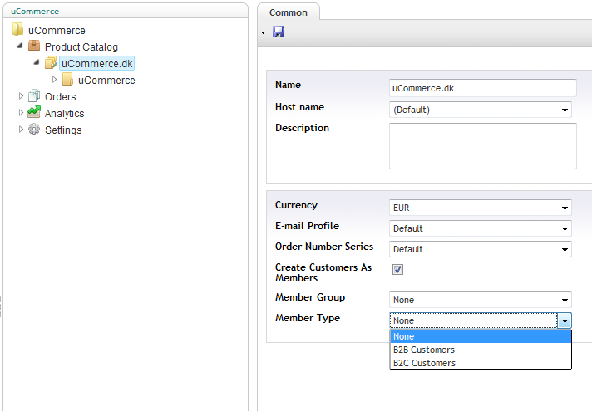The height and width of the screenshot is (411, 592).
Task: Select Analytics tree label
Action: (65, 113)
